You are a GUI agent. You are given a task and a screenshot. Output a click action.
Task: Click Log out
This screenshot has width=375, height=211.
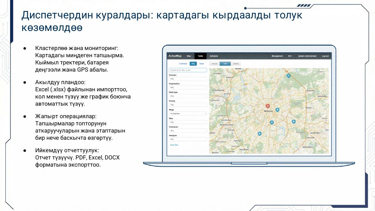tap(325, 56)
